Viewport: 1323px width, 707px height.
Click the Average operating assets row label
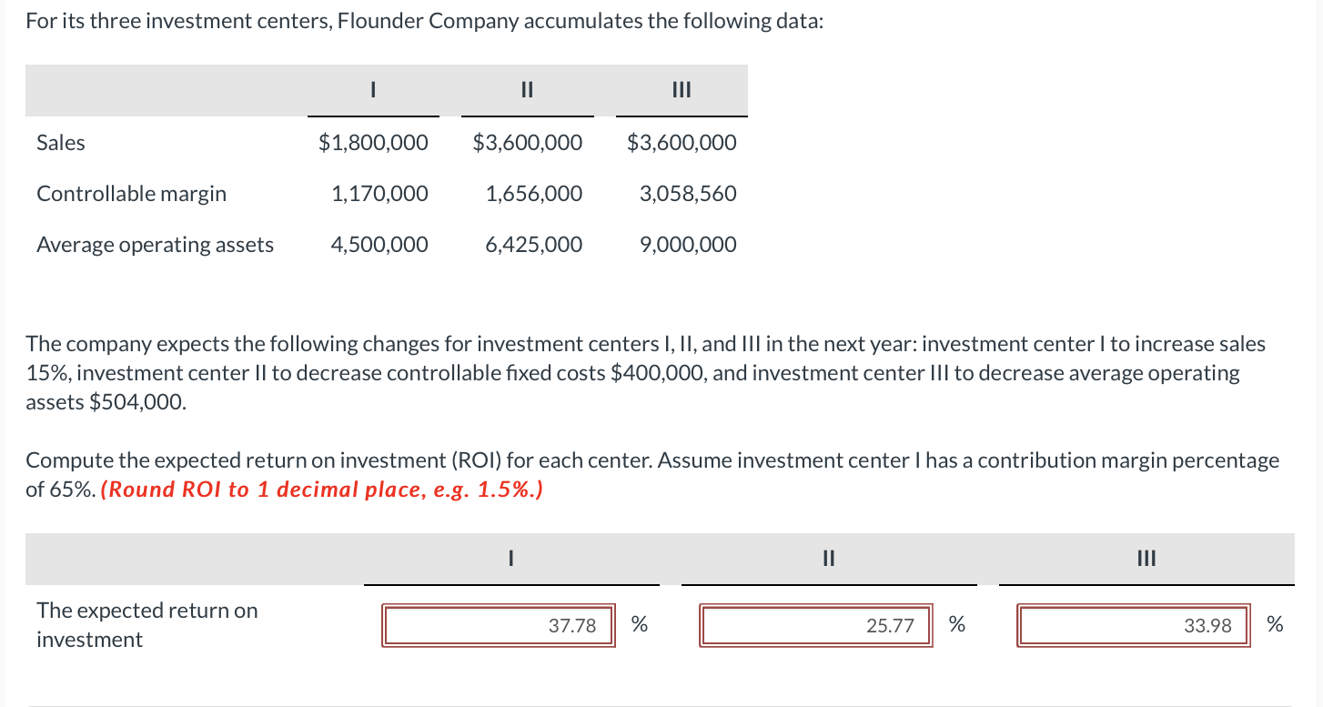coord(155,245)
